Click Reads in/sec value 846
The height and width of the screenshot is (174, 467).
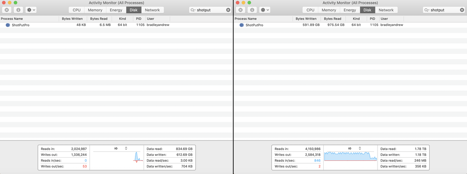click(317, 160)
